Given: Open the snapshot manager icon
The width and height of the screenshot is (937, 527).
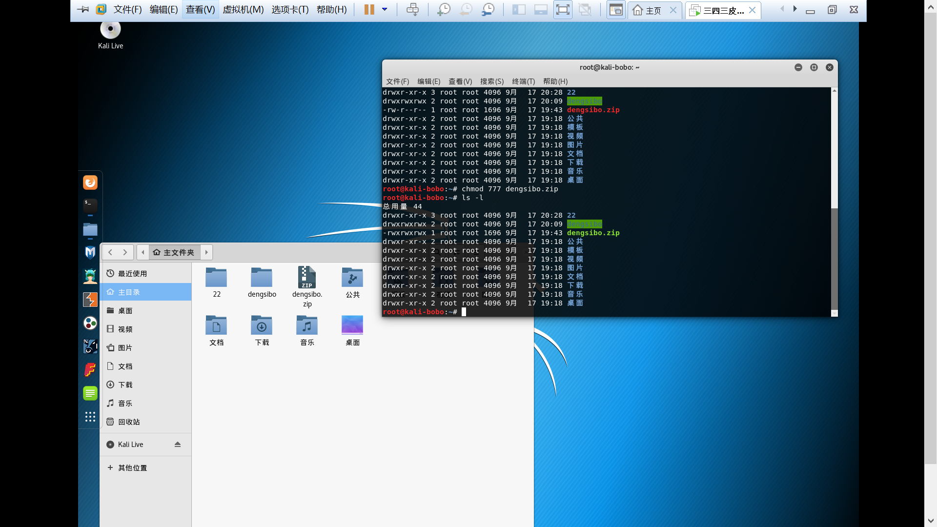Looking at the screenshot, I should point(488,9).
